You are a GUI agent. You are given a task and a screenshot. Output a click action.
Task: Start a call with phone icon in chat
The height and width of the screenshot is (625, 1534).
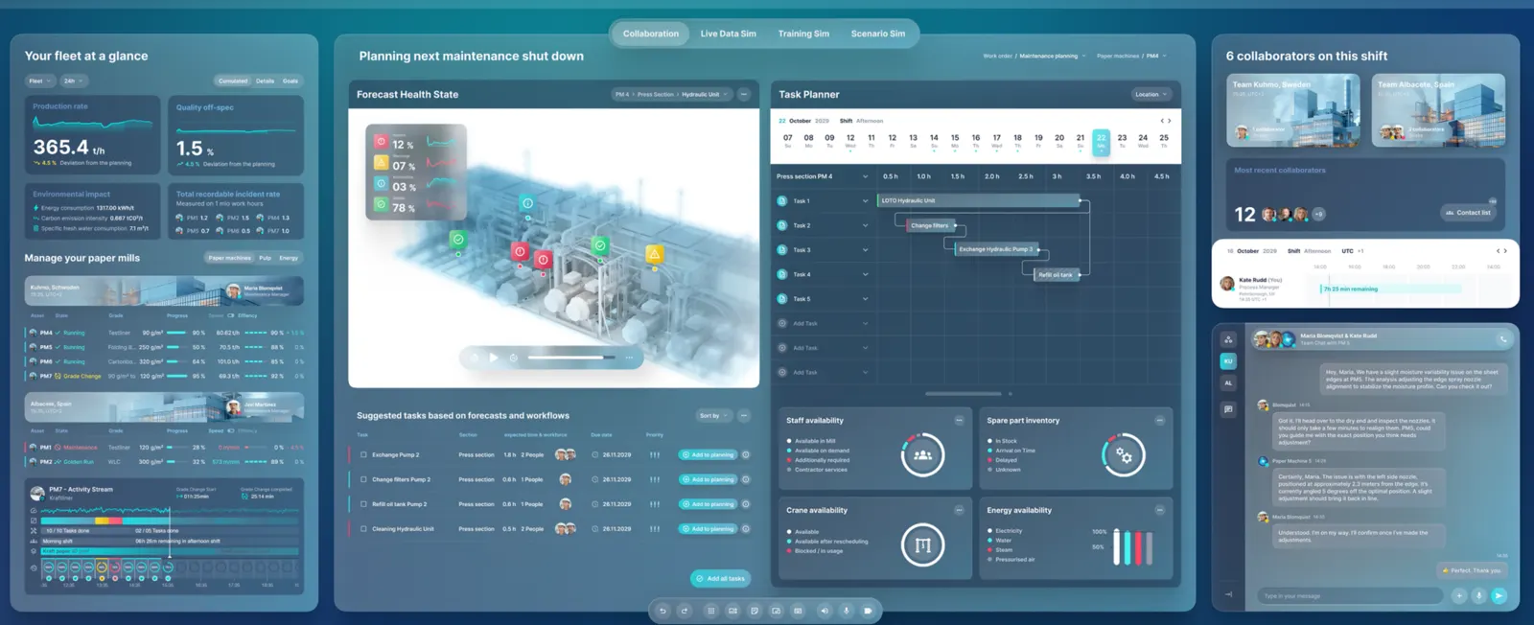point(1502,339)
